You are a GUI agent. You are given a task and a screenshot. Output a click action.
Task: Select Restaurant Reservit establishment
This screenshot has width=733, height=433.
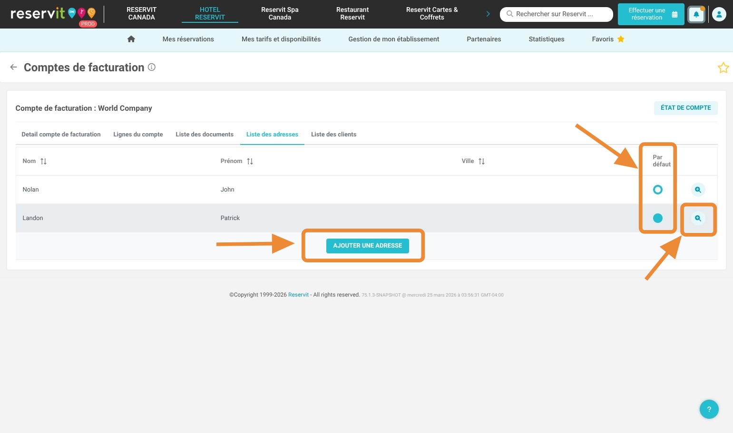352,13
